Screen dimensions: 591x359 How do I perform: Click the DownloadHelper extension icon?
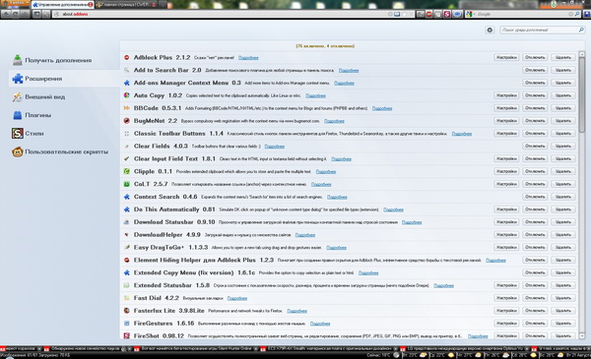pos(127,234)
